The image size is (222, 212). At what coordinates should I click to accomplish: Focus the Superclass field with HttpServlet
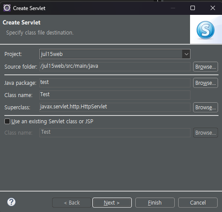click(x=115, y=107)
